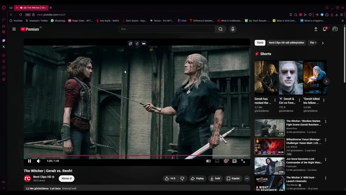The height and width of the screenshot is (195, 346).
Task: Click the skip-forward icon above the player
Action: coord(144,44)
